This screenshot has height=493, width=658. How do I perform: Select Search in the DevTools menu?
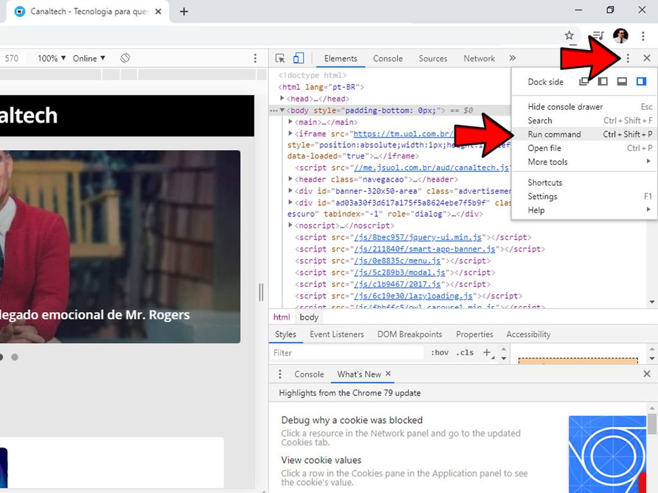(x=585, y=120)
